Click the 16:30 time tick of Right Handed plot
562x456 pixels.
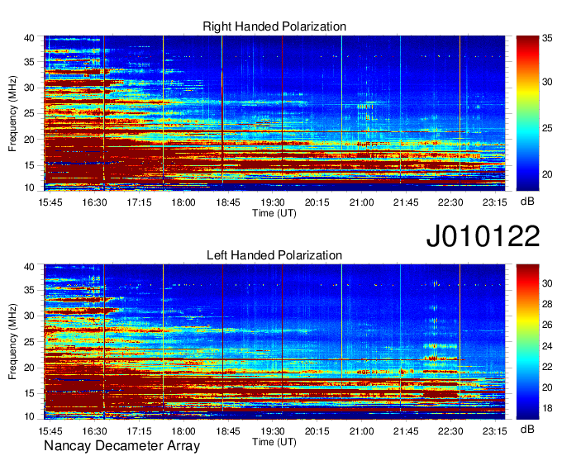coord(94,202)
